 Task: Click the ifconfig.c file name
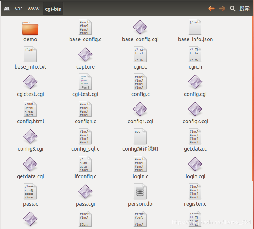coord(85,176)
